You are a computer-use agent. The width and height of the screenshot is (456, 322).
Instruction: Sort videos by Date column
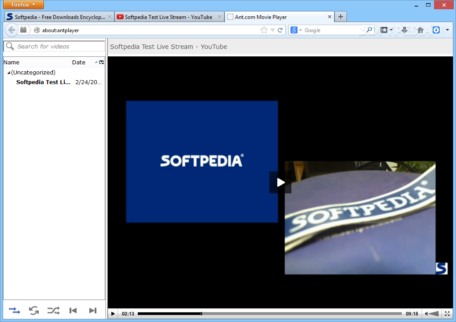pos(85,62)
